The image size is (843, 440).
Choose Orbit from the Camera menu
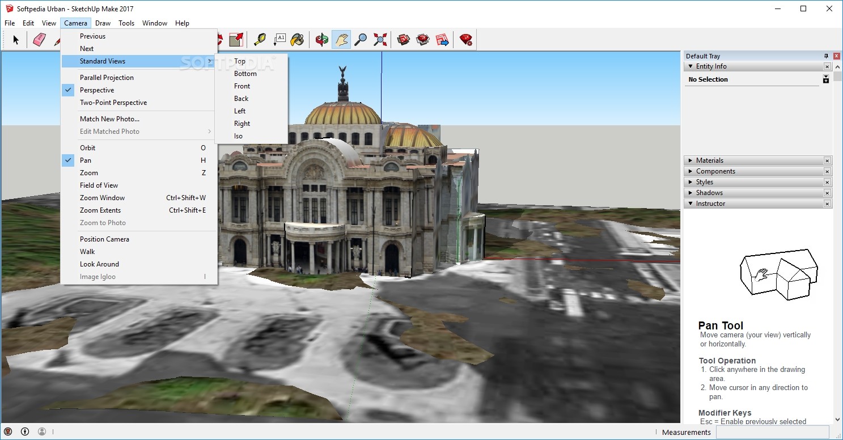(x=139, y=148)
